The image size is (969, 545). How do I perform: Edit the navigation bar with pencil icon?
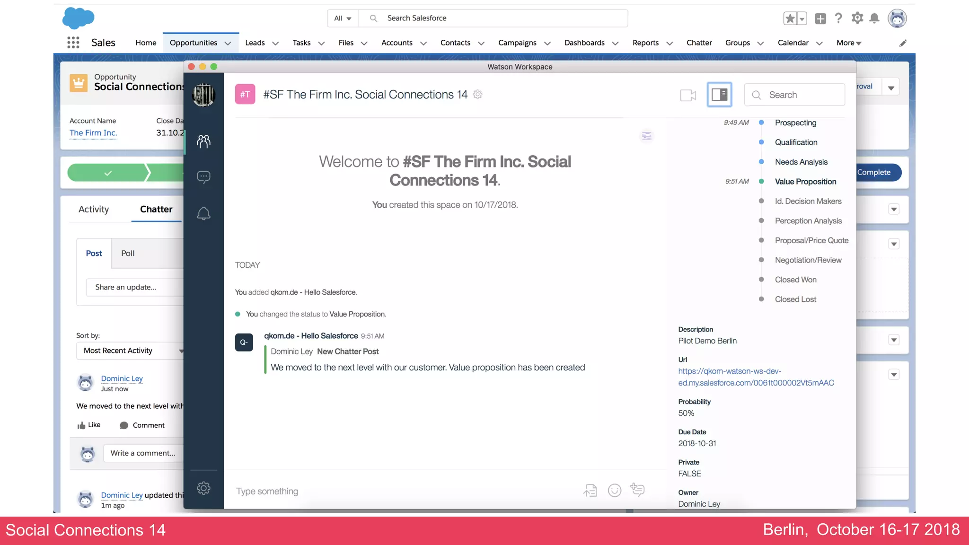point(903,43)
